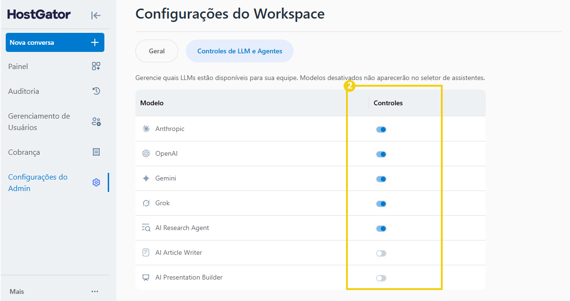This screenshot has height=301, width=570.
Task: Expand the Mais three-dots menu
Action: 95,291
